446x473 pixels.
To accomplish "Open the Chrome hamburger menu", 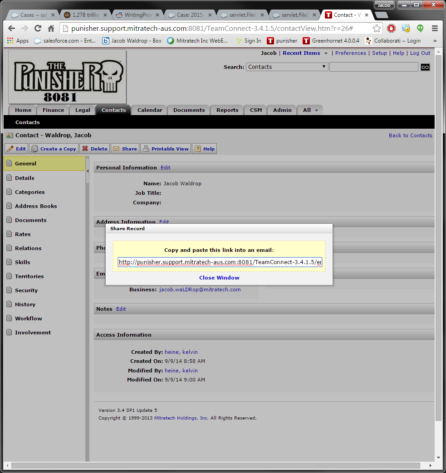I will click(x=435, y=29).
